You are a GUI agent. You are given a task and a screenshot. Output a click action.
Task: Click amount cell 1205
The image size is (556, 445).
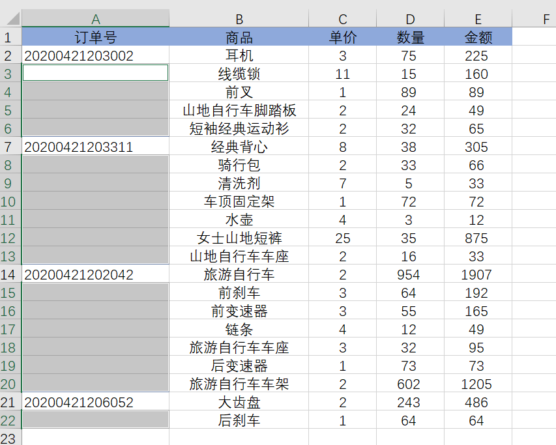[478, 384]
